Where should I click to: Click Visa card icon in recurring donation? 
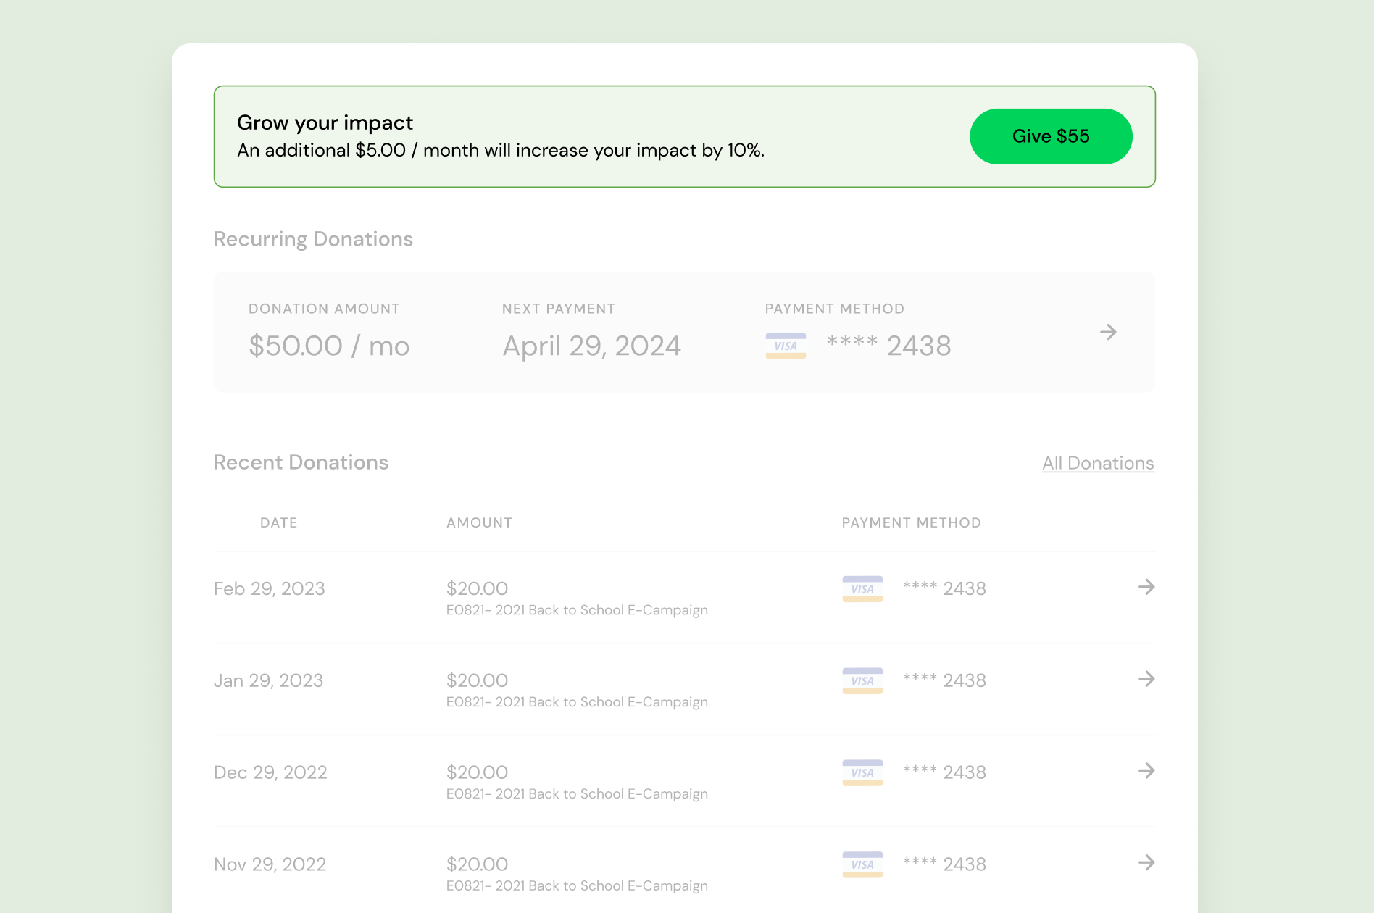pyautogui.click(x=786, y=346)
